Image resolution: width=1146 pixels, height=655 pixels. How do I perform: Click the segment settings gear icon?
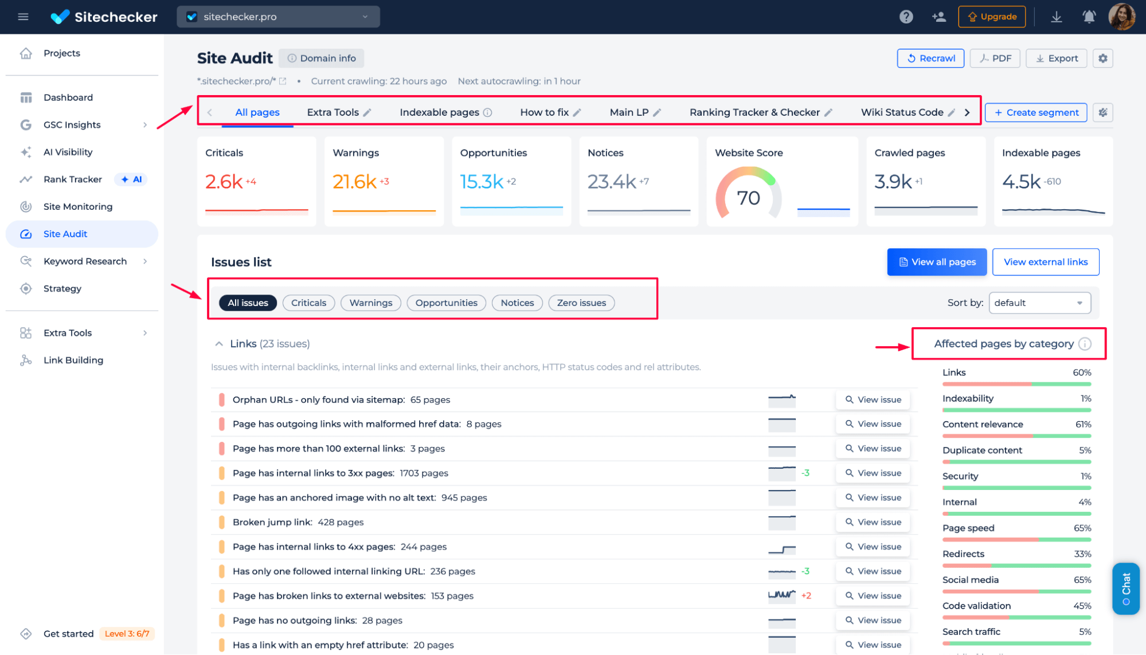(x=1102, y=112)
